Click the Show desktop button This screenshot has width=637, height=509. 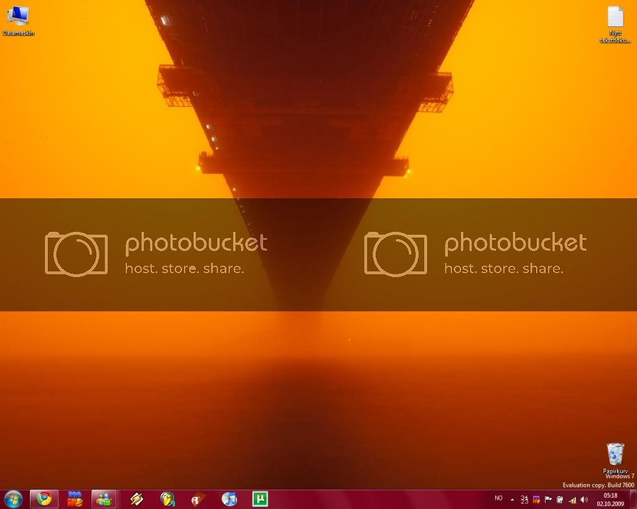pyautogui.click(x=633, y=500)
